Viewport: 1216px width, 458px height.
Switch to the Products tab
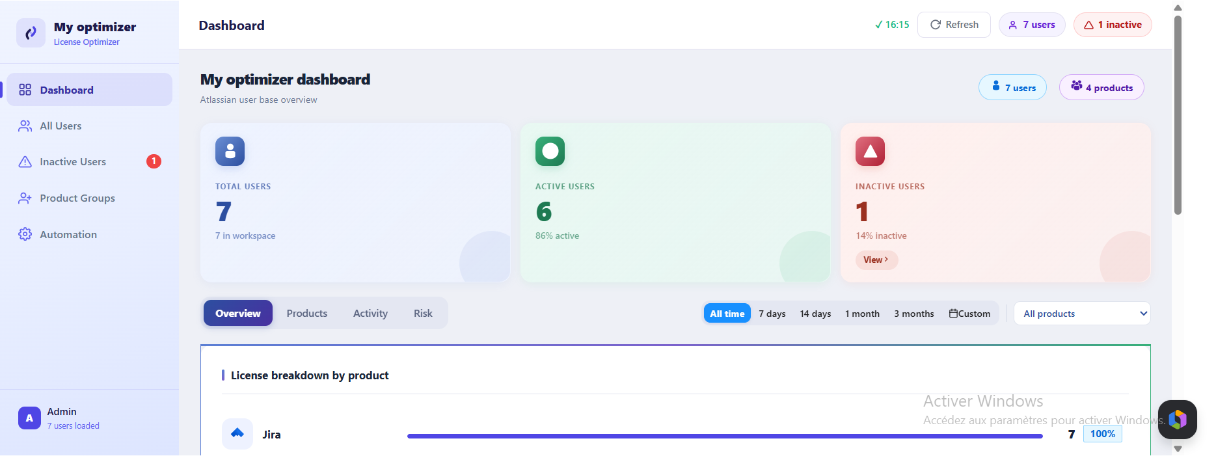pos(307,313)
